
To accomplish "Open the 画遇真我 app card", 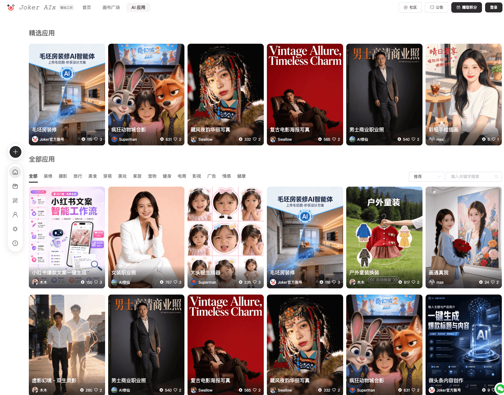I will (464, 237).
